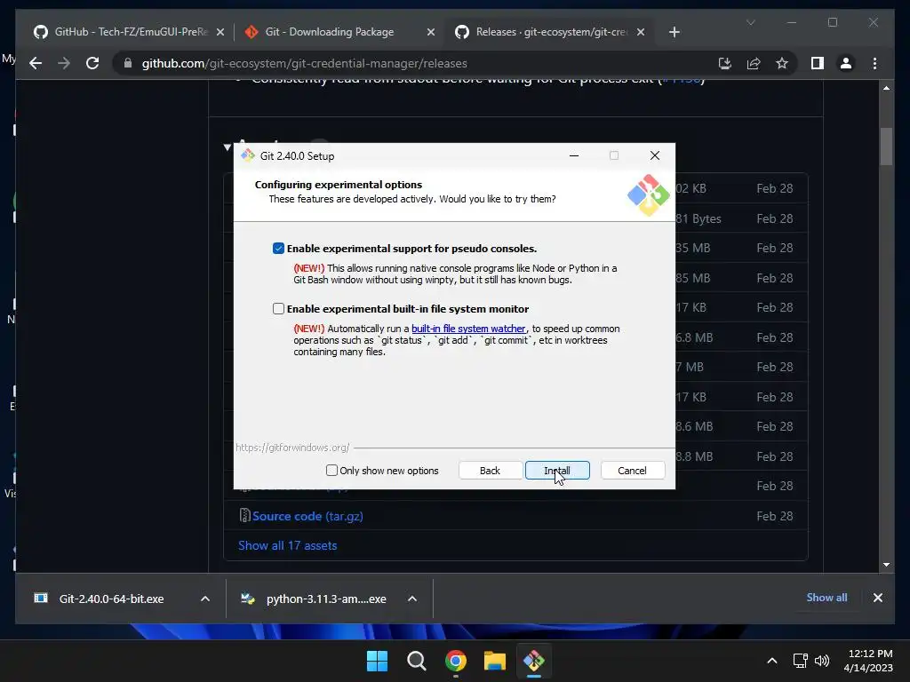This screenshot has height=682, width=910.
Task: Open volume tray icon
Action: [x=822, y=661]
